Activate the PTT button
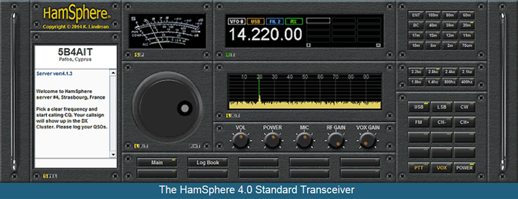Viewport: 518px width, 199px height. point(419,168)
